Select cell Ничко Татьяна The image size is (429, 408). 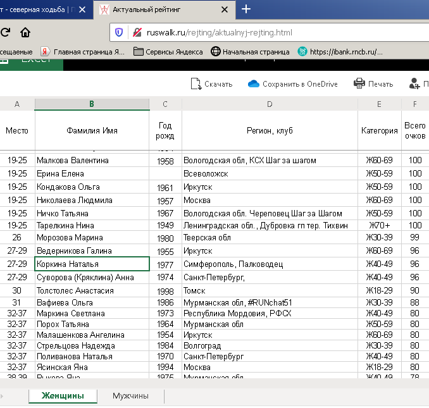tap(92, 213)
